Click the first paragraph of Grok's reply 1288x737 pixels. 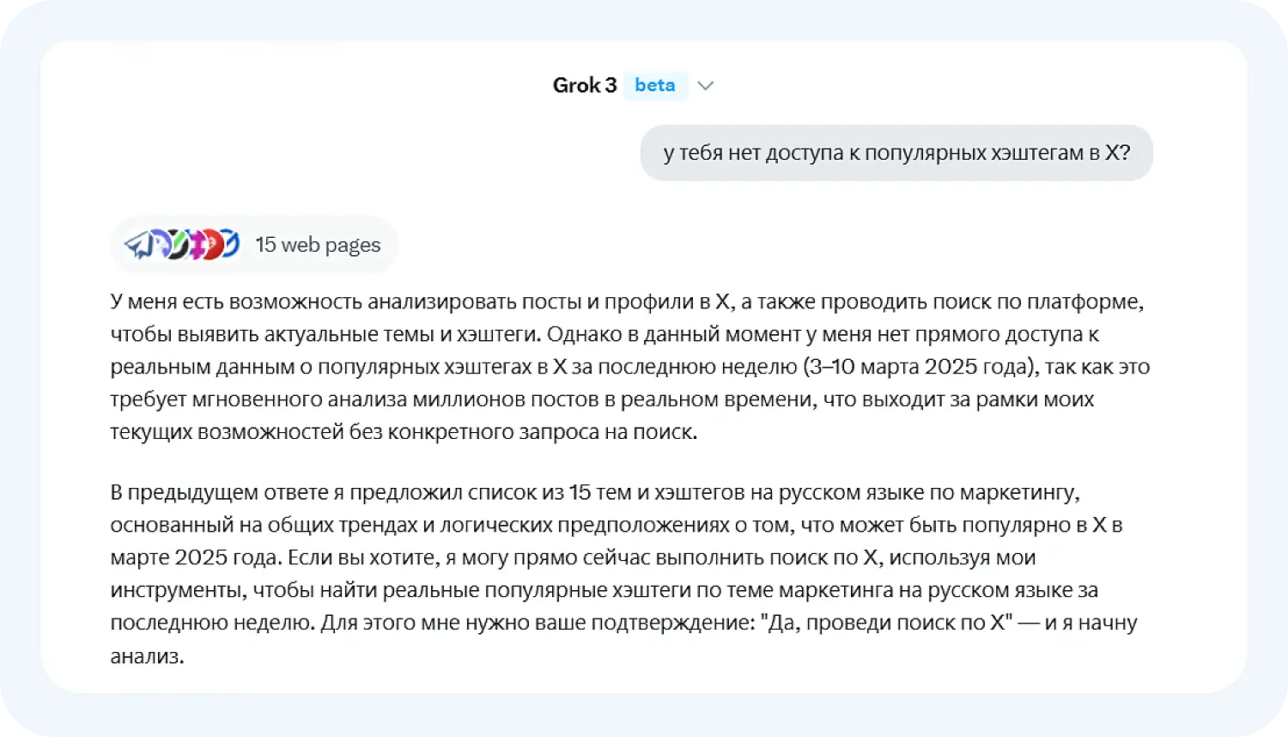pos(631,367)
